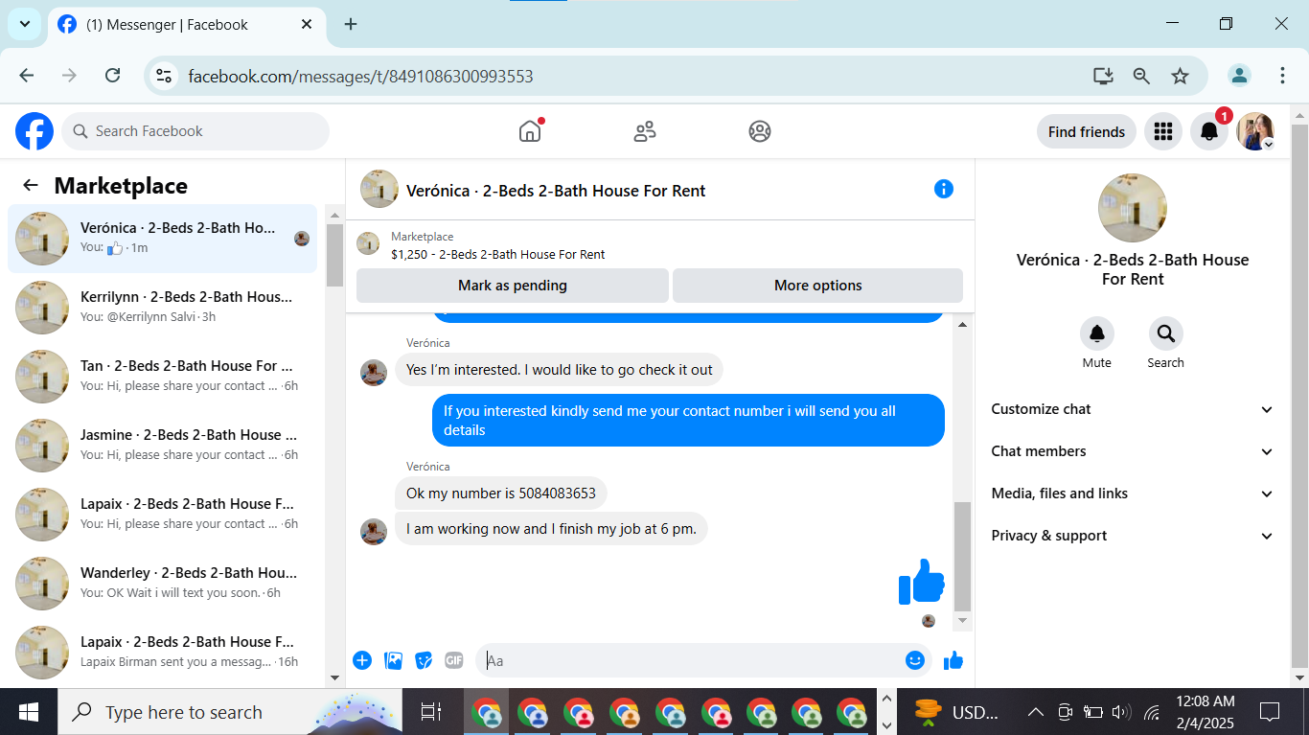Viewport: 1309px width, 735px height.
Task: Open Windows Task View
Action: coord(431,712)
